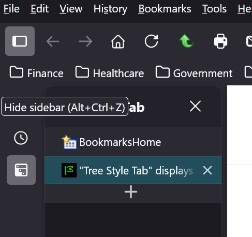
Task: Close the Tree Style Tab sidebar panel
Action: pos(195,106)
